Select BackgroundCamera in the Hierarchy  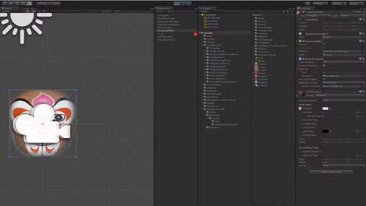click(x=168, y=25)
